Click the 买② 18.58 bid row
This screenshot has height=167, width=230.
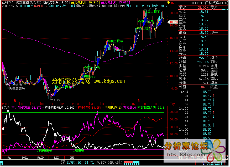(x=203, y=41)
